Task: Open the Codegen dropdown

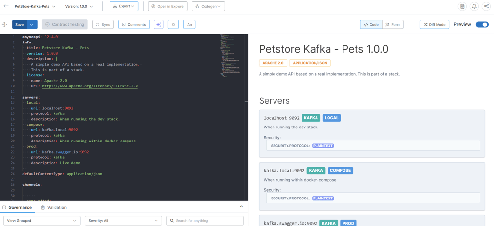Action: (x=208, y=6)
